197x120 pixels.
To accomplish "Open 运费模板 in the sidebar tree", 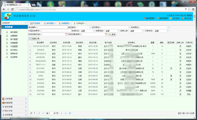I will coord(14,36).
